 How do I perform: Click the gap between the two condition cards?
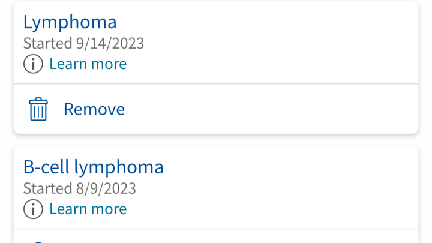216,140
